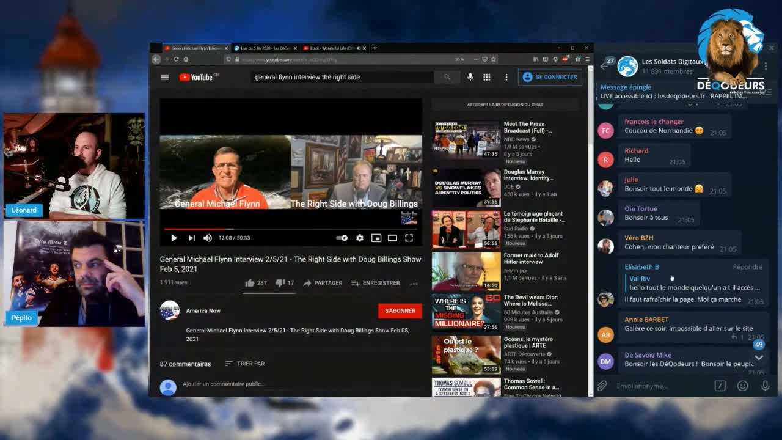The height and width of the screenshot is (440, 782).
Task: Mute the video player volume
Action: pos(208,238)
